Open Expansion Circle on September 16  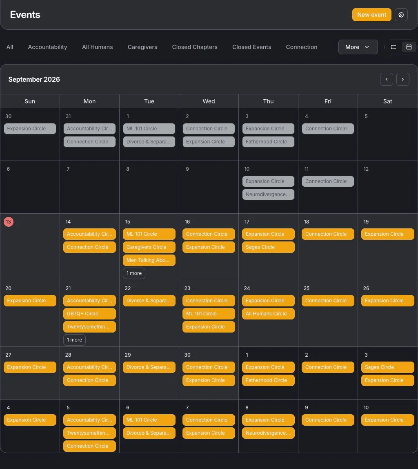[209, 247]
